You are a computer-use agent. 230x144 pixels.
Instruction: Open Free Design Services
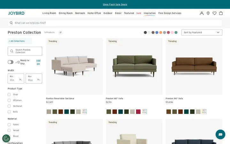170,13
